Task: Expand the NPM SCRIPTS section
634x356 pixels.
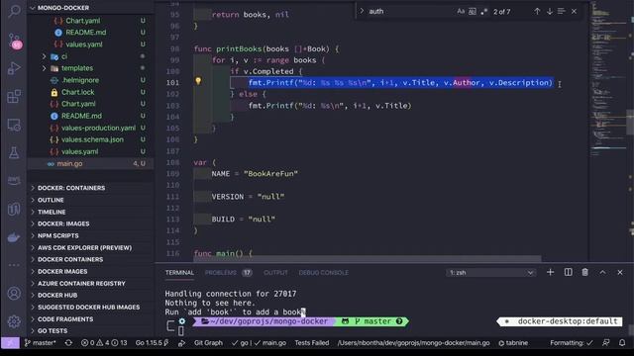Action: point(58,235)
